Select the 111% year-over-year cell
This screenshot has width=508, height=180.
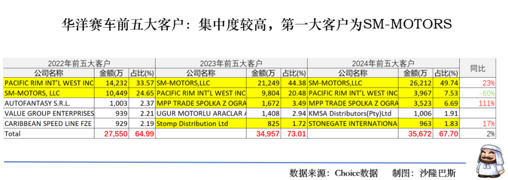tap(477, 104)
